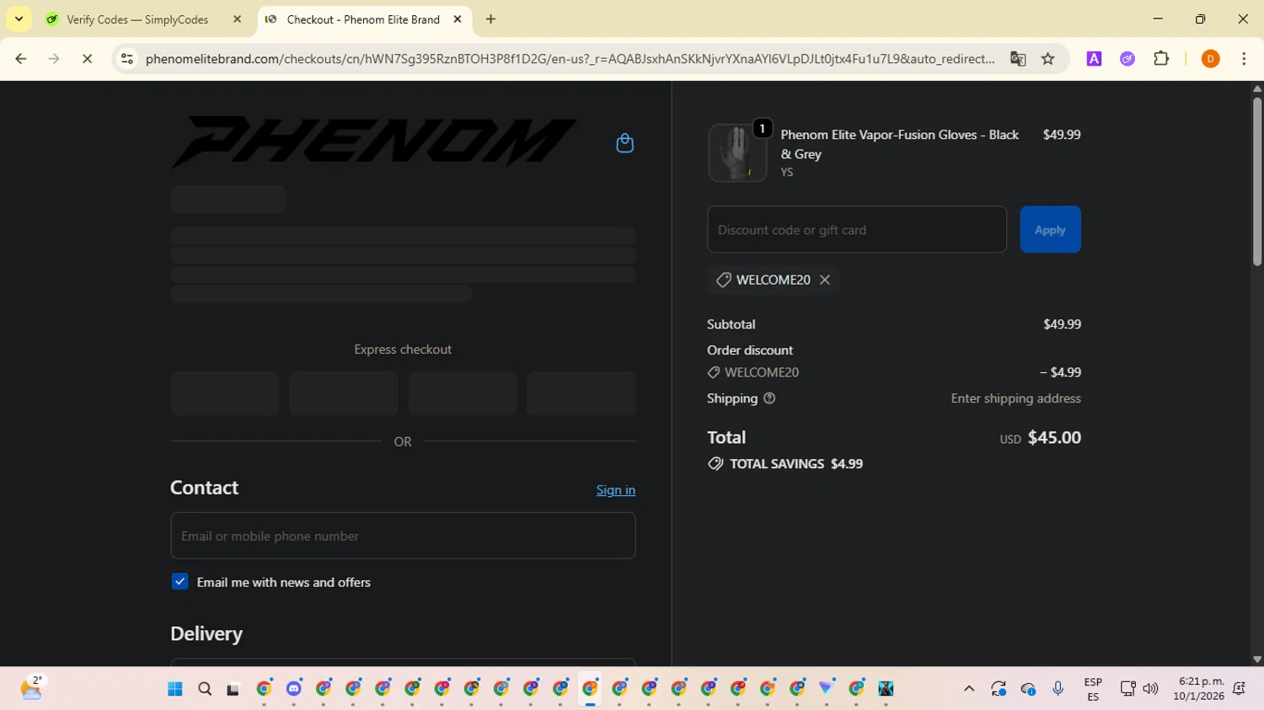Open Task View on the taskbar
This screenshot has height=710, width=1264.
click(233, 689)
